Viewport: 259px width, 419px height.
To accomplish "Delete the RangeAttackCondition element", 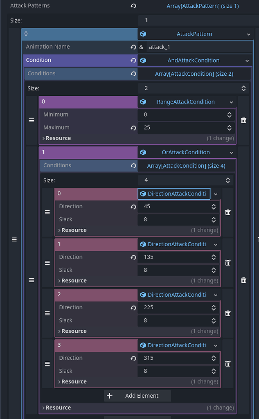I will coord(243,121).
